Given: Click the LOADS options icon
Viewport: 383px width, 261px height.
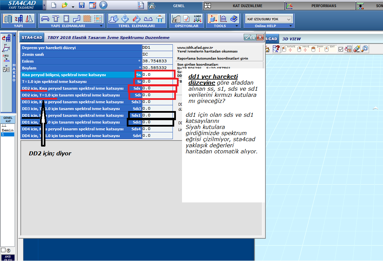Looking at the screenshot, I should coord(197,19).
